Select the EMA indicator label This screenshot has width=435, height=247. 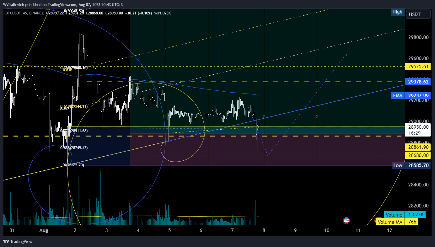pos(397,95)
